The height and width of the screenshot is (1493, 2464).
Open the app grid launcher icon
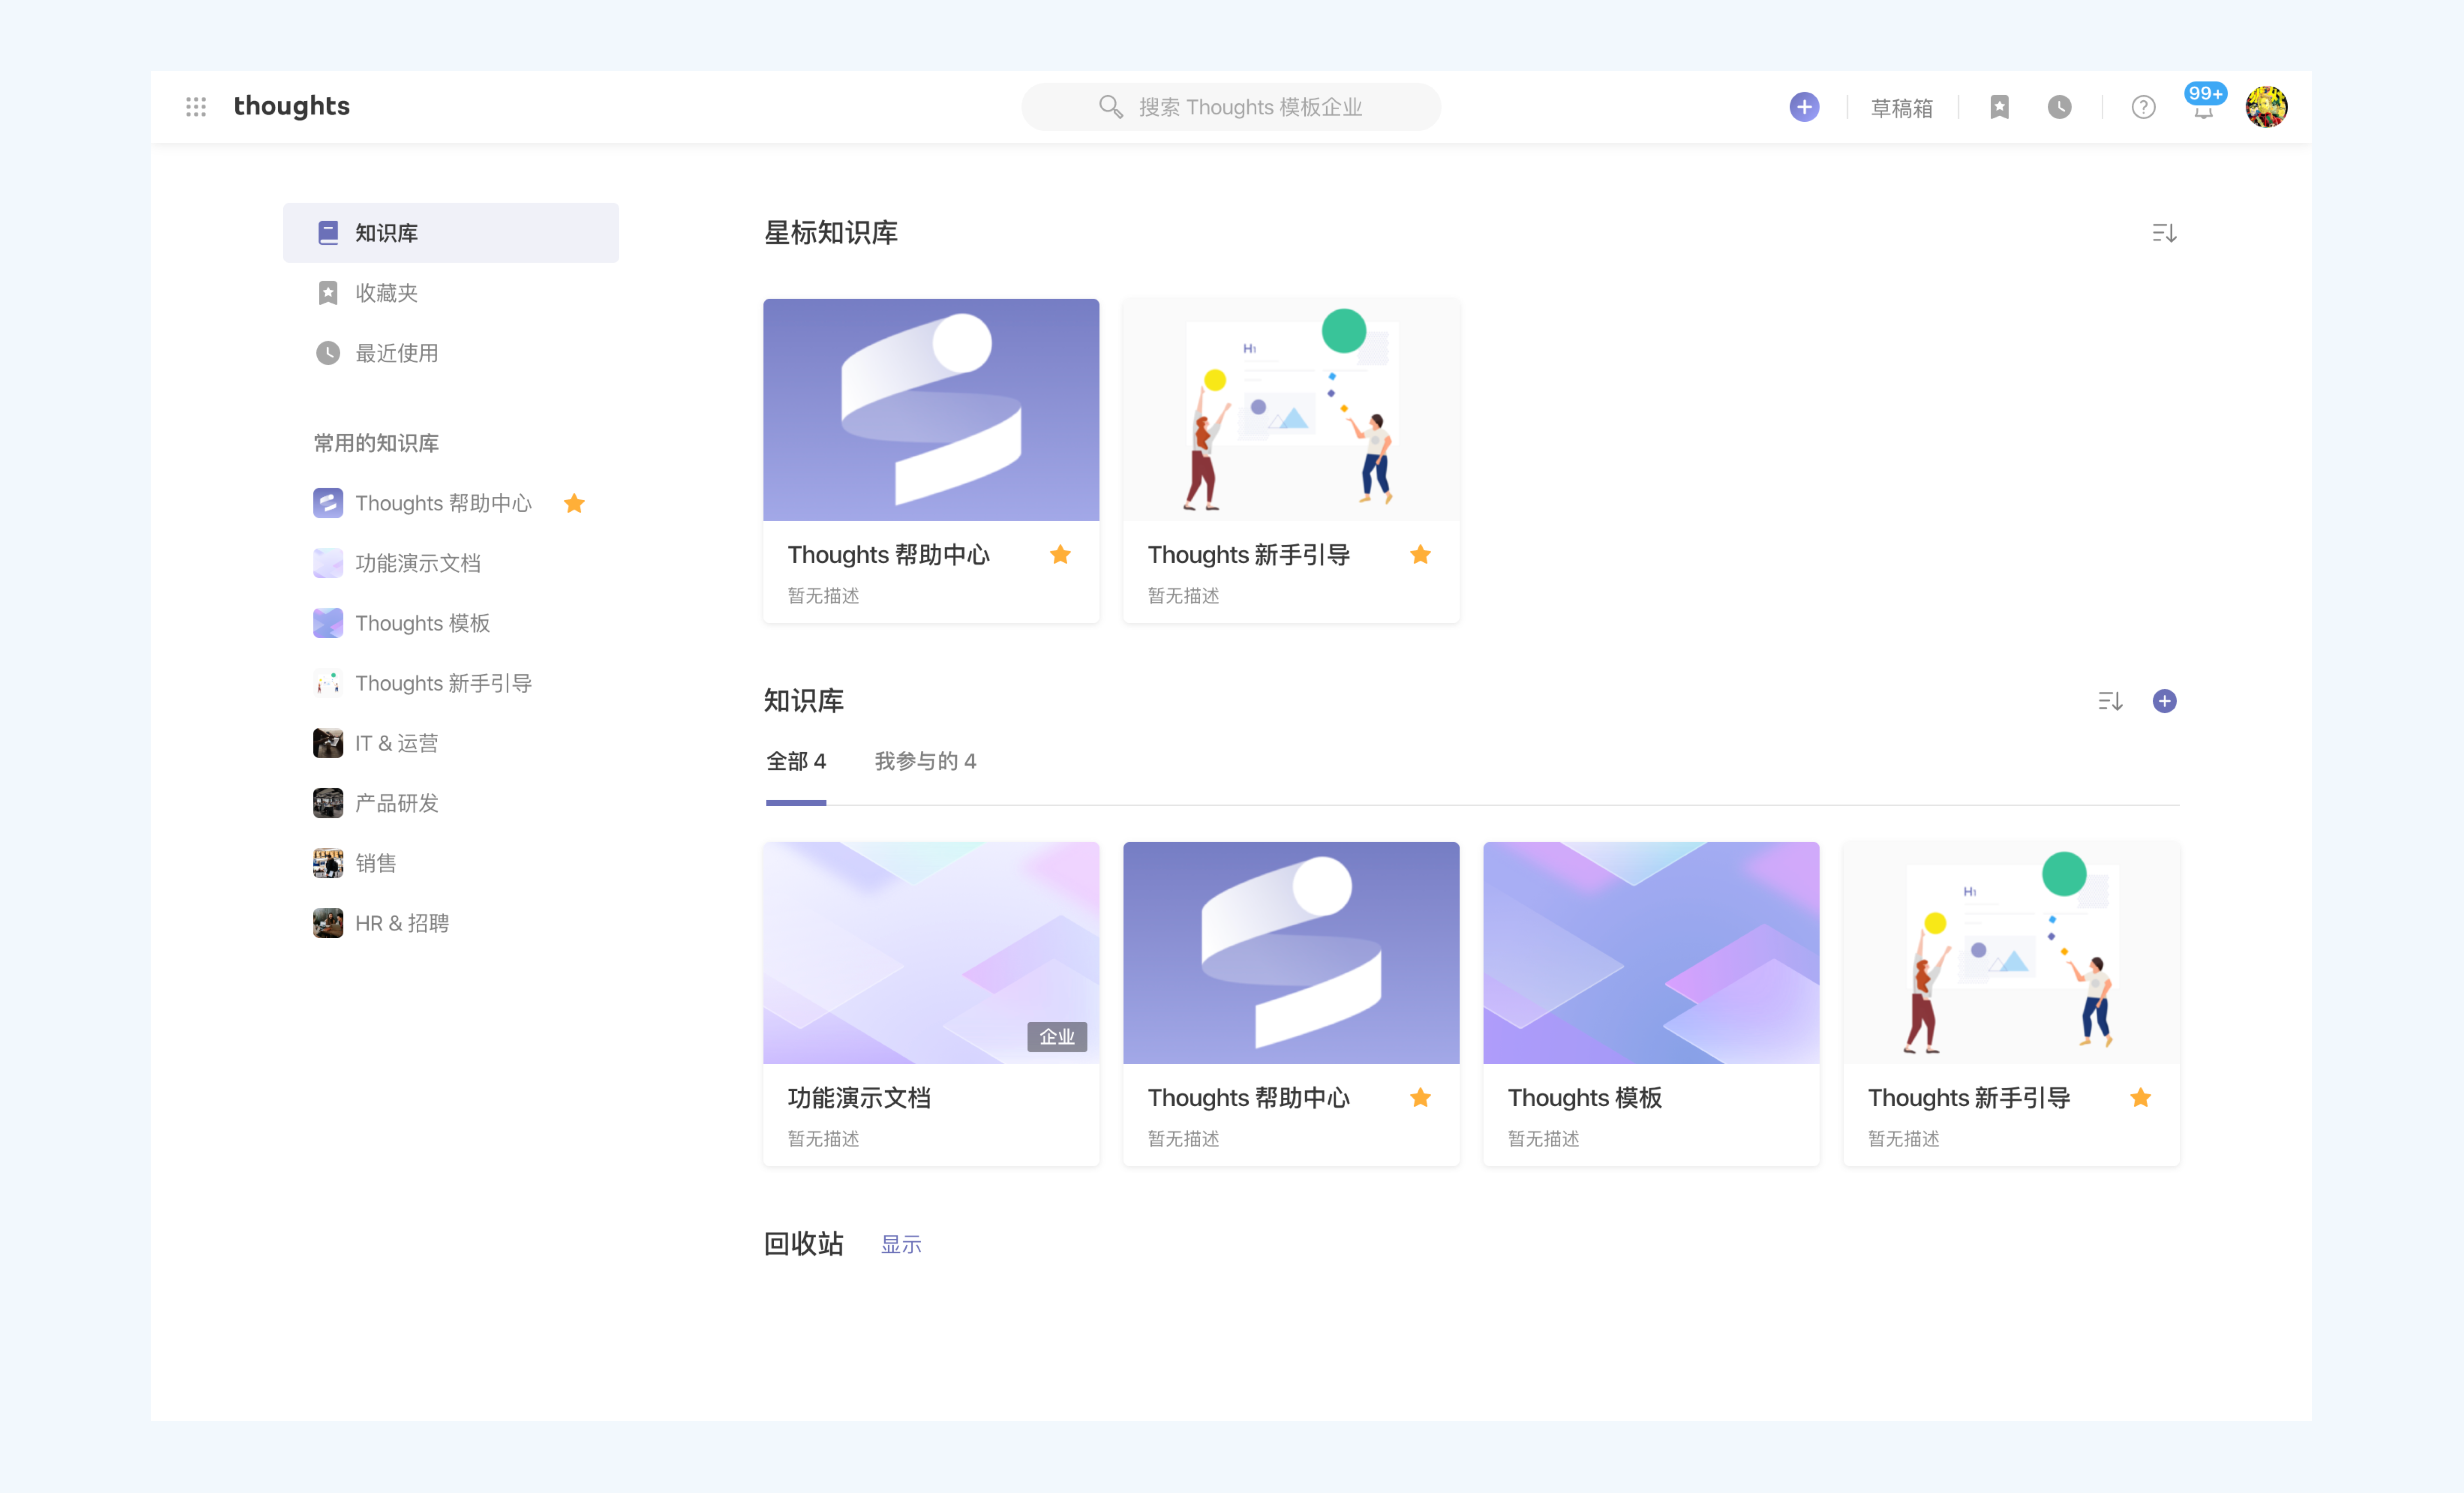coord(196,107)
